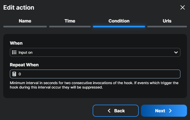
Task: Select the Condition step tab
Action: click(119, 21)
